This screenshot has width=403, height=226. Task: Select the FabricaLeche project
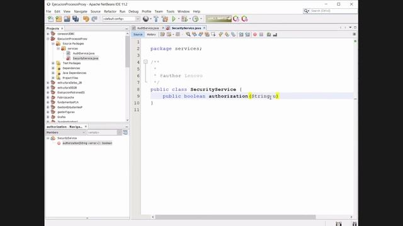pyautogui.click(x=65, y=97)
